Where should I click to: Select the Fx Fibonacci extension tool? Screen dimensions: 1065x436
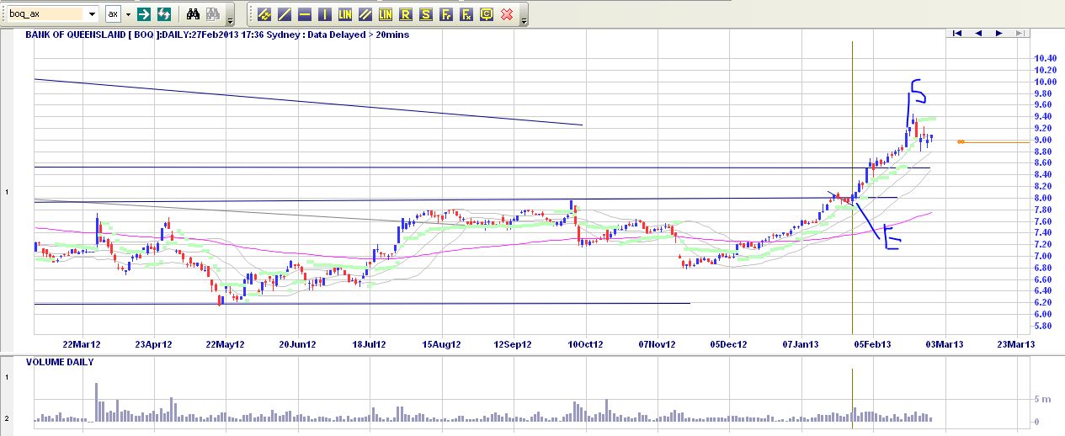click(x=466, y=14)
